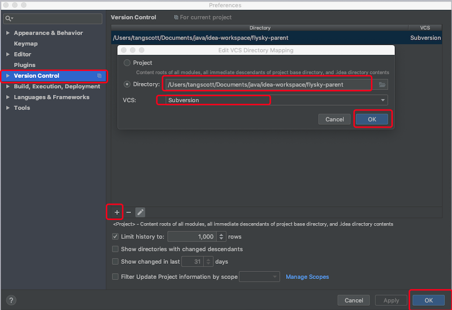Select the Directory radio button

pyautogui.click(x=127, y=84)
